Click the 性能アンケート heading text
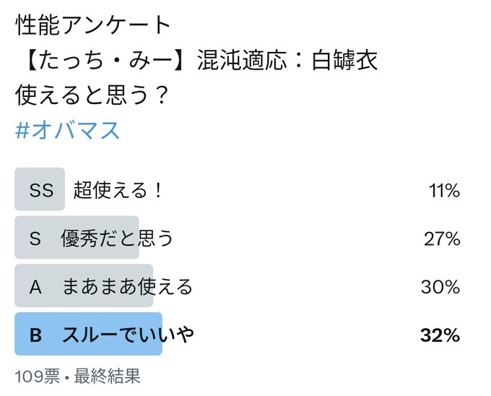491x396 pixels. (92, 25)
